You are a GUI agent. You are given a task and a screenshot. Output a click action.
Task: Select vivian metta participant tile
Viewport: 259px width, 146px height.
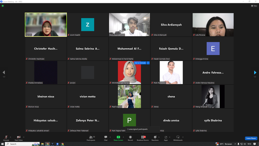(x=88, y=97)
